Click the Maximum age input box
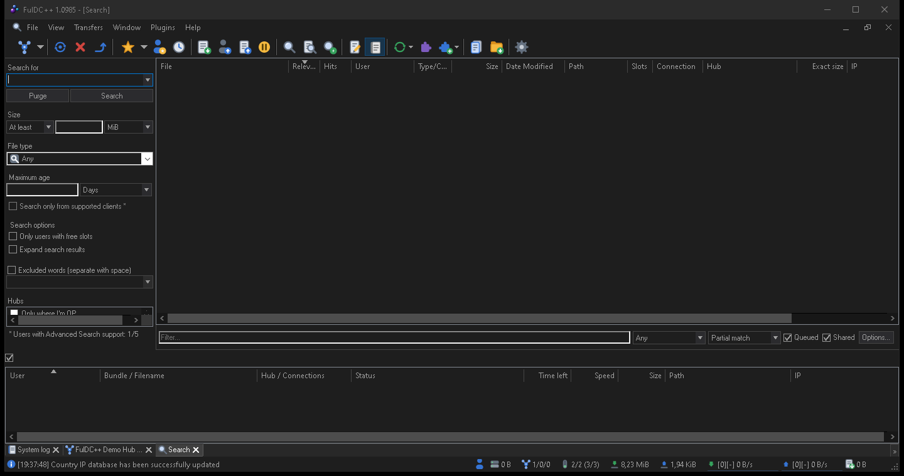The image size is (904, 476). pos(42,190)
